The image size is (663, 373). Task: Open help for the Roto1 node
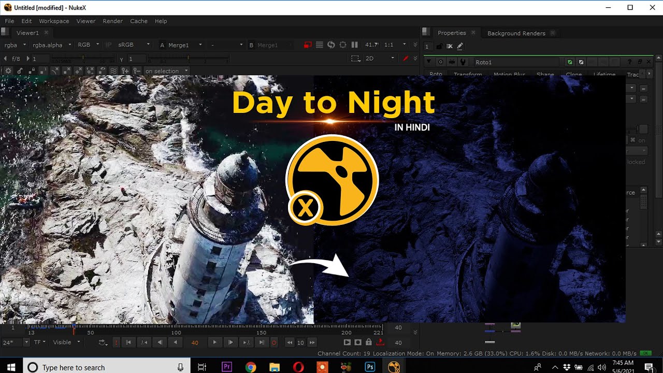point(630,62)
